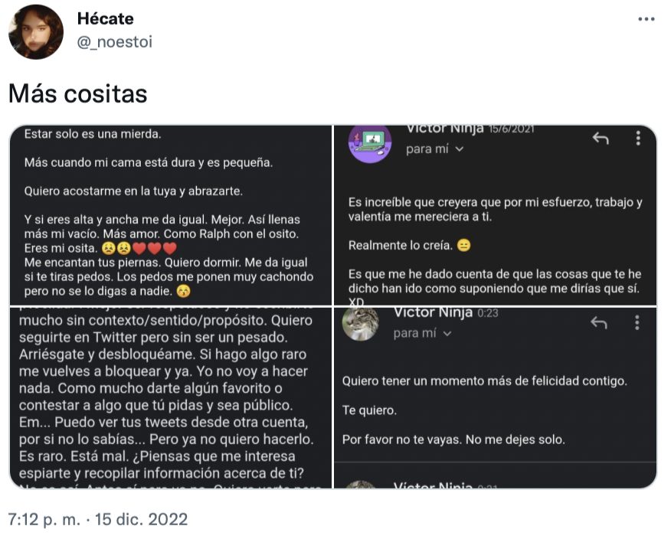Viewport: 671px width, 539px height.
Task: Click Hécate's profile avatar
Action: click(x=36, y=31)
